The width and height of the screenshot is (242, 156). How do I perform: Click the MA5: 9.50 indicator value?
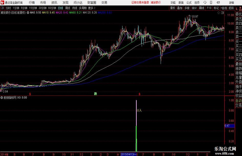(36, 13)
